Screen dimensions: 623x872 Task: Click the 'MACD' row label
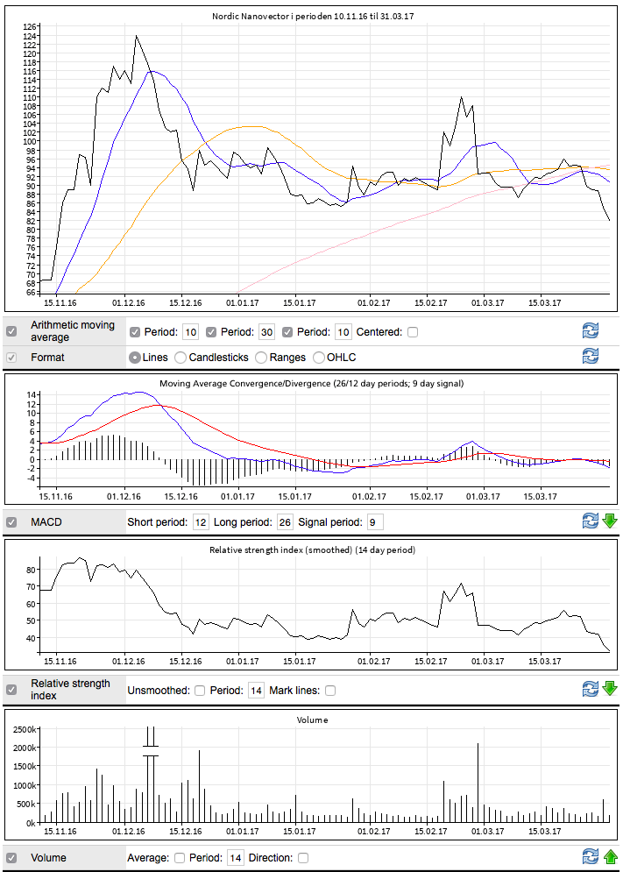[x=46, y=522]
